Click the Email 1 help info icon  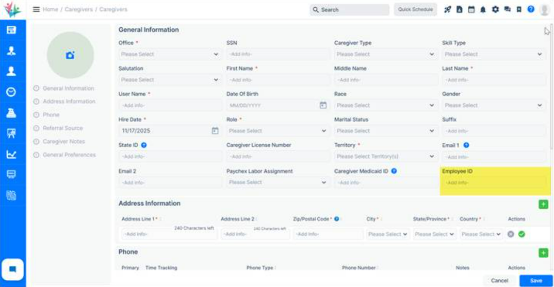(x=466, y=145)
